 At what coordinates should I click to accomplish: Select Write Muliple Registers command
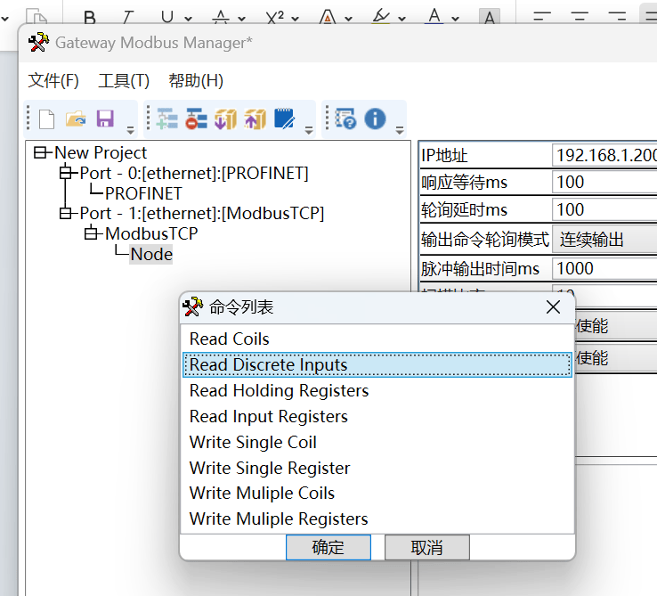point(377,518)
